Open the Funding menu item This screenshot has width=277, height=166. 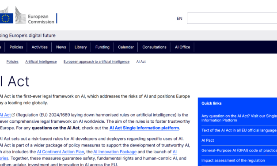(102, 47)
